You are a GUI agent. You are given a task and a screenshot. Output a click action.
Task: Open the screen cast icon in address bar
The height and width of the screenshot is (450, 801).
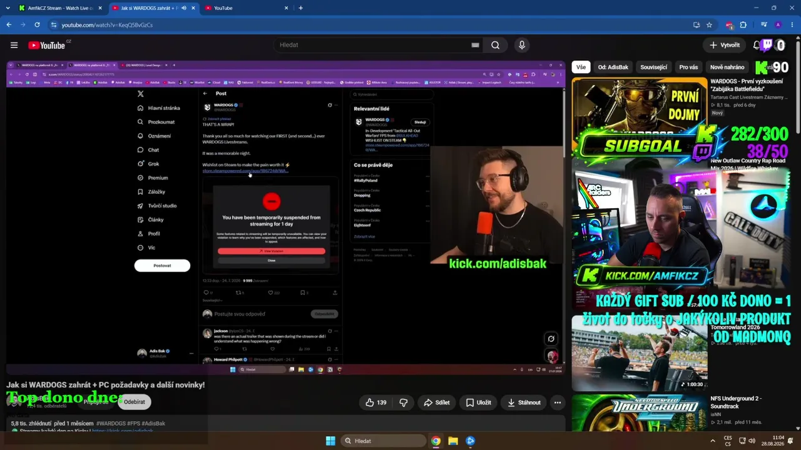click(696, 25)
